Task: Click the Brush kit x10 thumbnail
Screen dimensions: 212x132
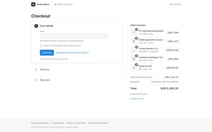Action: coord(134,68)
